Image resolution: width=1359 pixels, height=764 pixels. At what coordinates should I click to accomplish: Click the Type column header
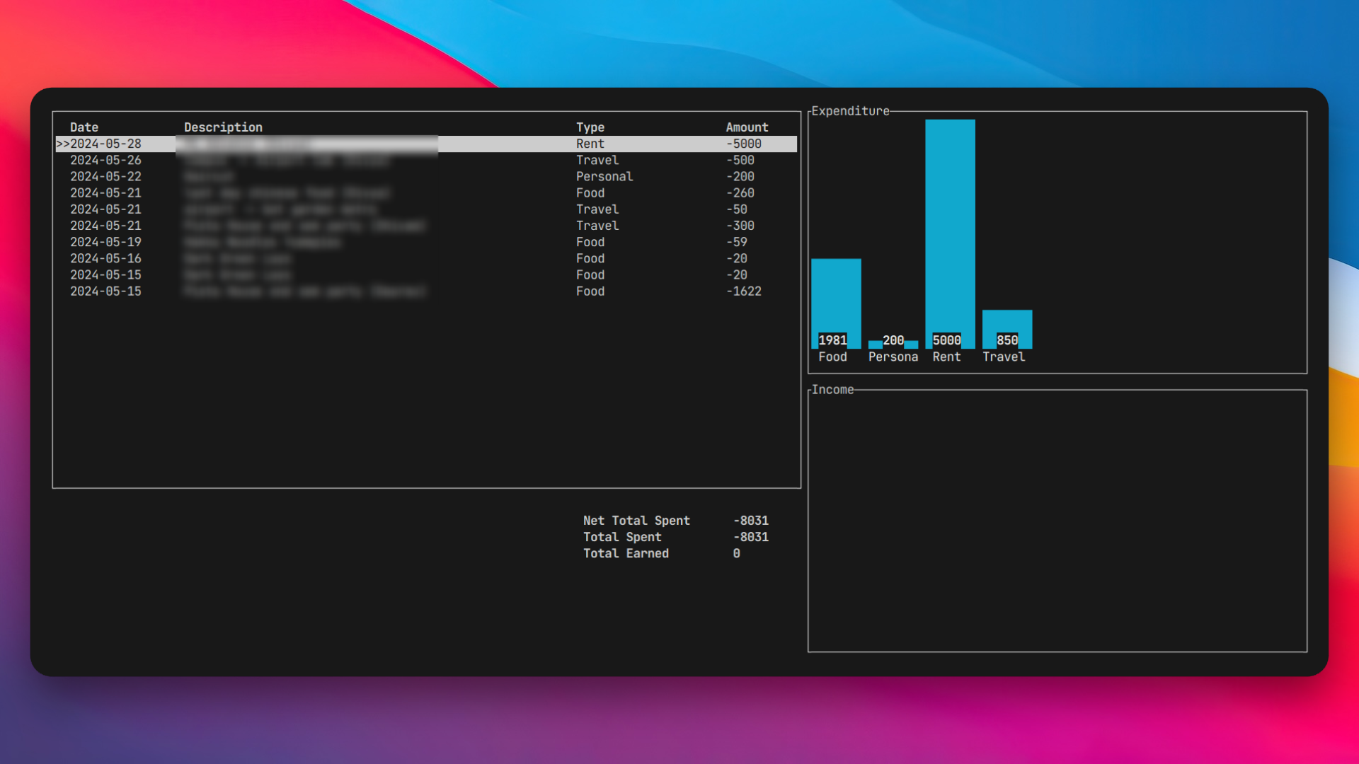point(590,127)
